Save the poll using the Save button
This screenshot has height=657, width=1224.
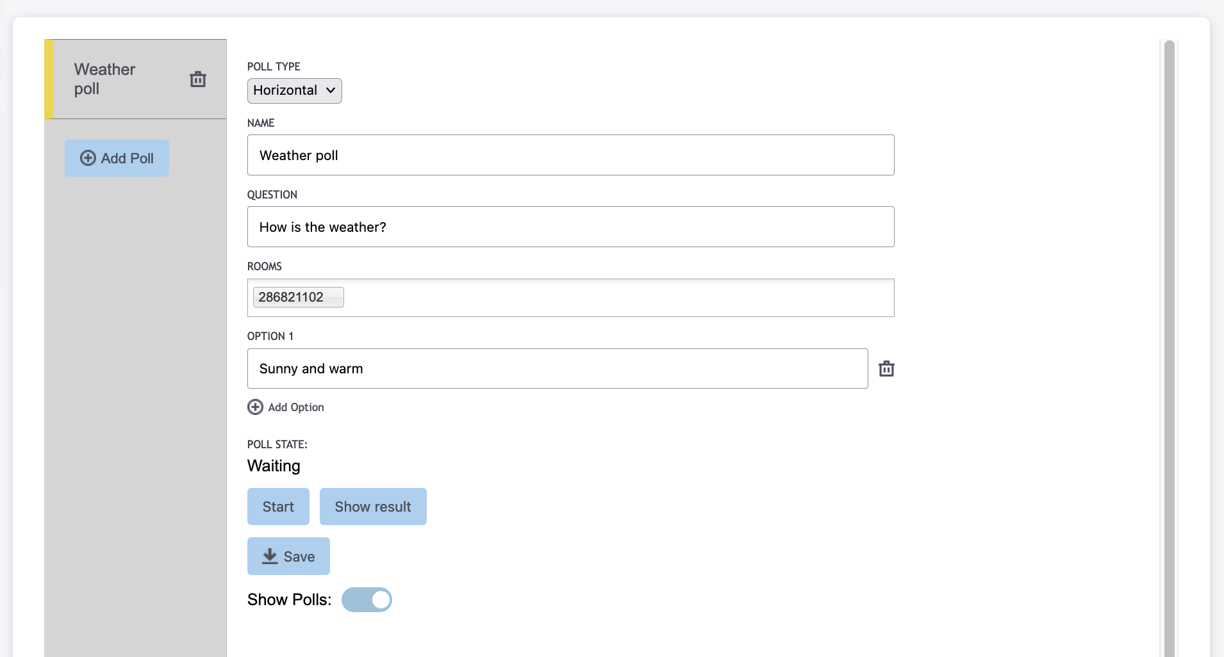click(288, 556)
